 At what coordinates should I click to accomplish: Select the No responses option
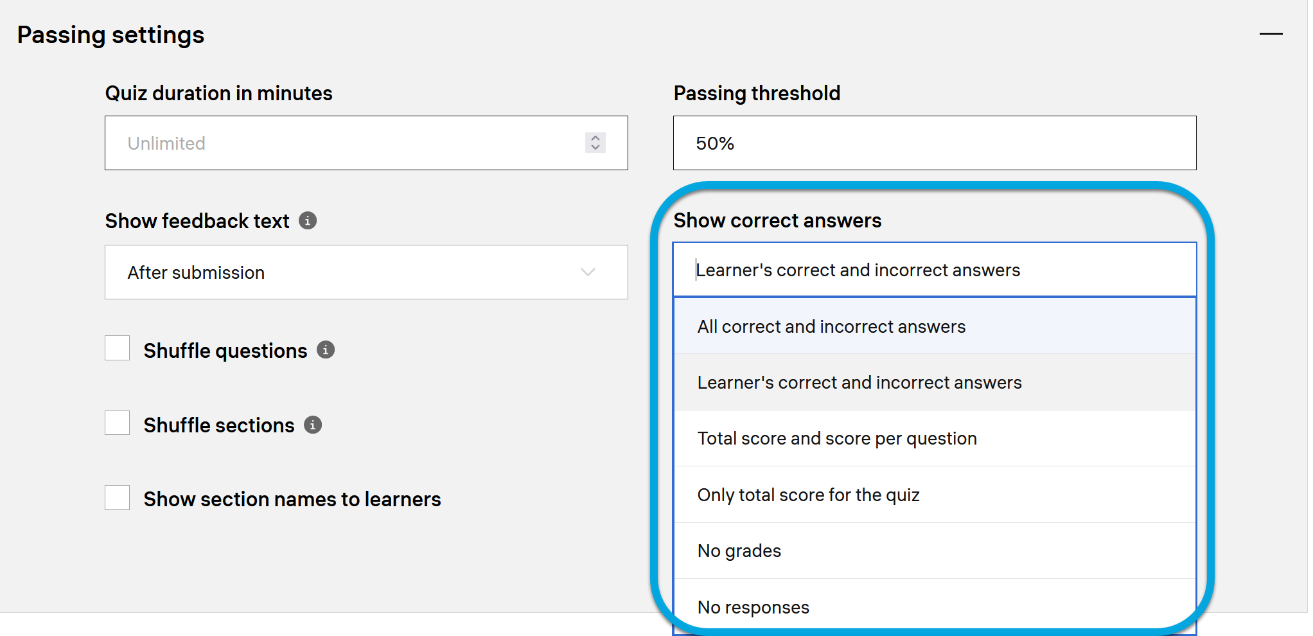coord(753,607)
